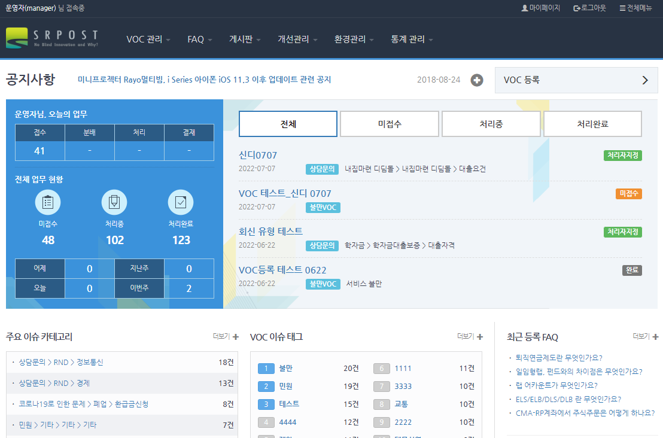Open 마이페이지 user icon link

[525, 8]
